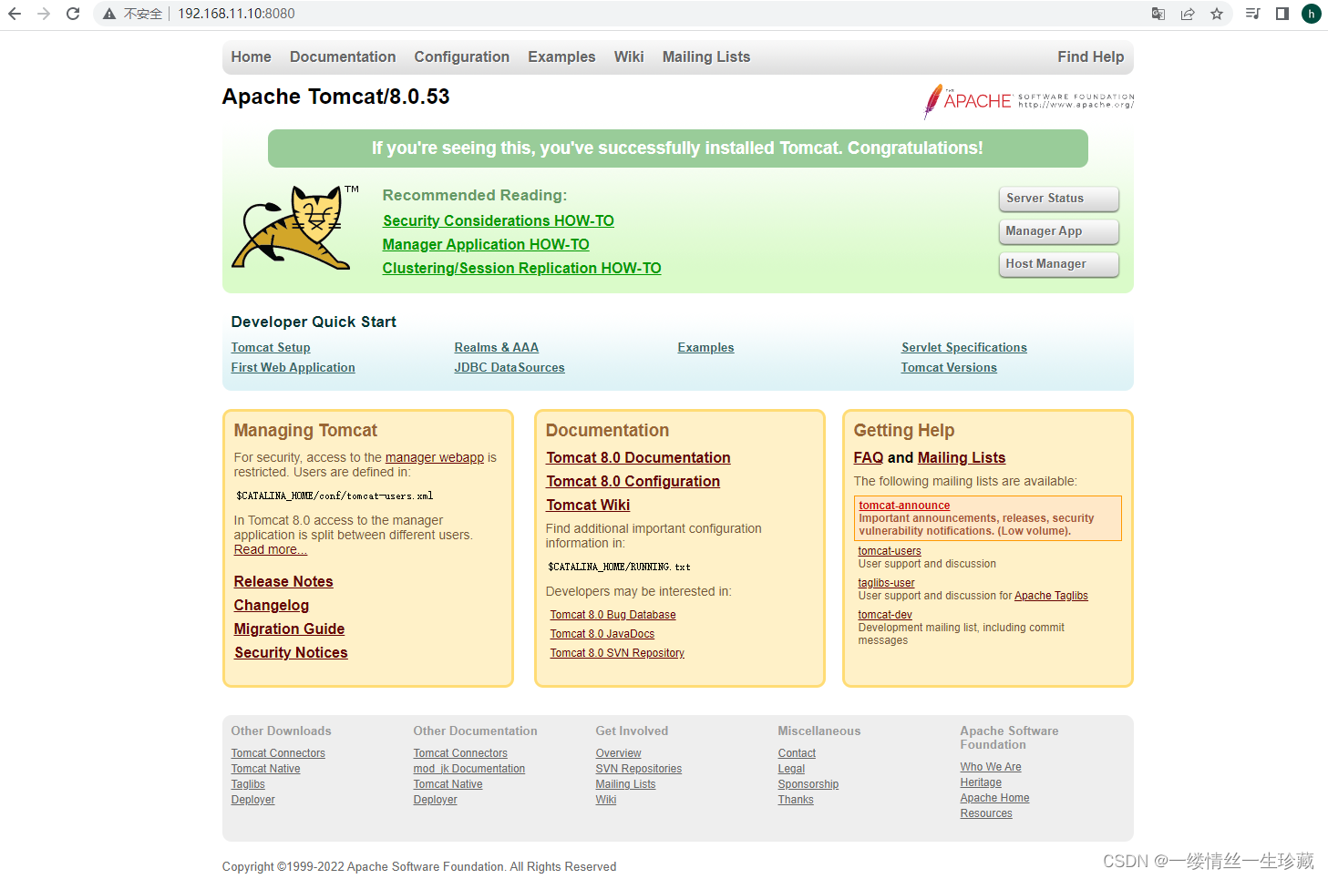Open the taglibs-user mailing list link
The width and height of the screenshot is (1328, 879).
(x=886, y=583)
